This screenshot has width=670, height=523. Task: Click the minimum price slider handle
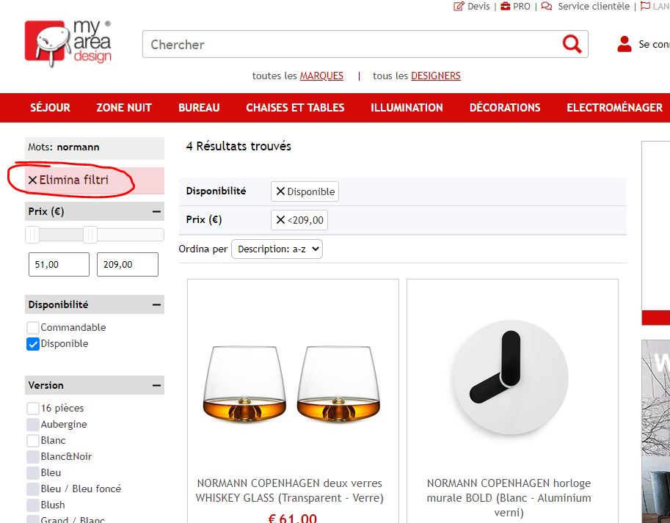pyautogui.click(x=32, y=235)
